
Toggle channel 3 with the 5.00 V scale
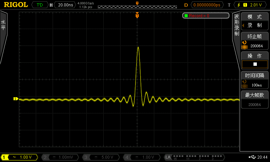[101, 157]
